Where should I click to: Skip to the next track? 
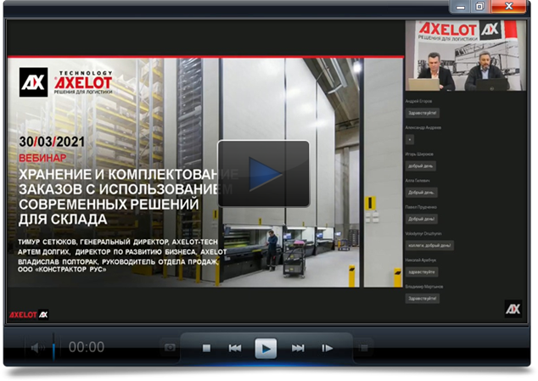[298, 349]
